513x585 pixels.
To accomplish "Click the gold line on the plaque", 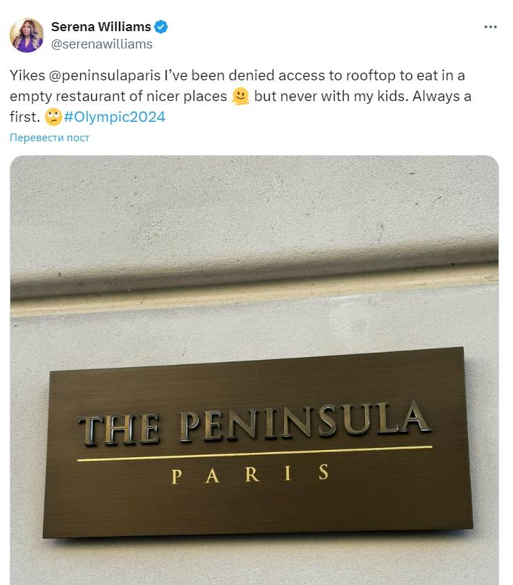I will [254, 453].
